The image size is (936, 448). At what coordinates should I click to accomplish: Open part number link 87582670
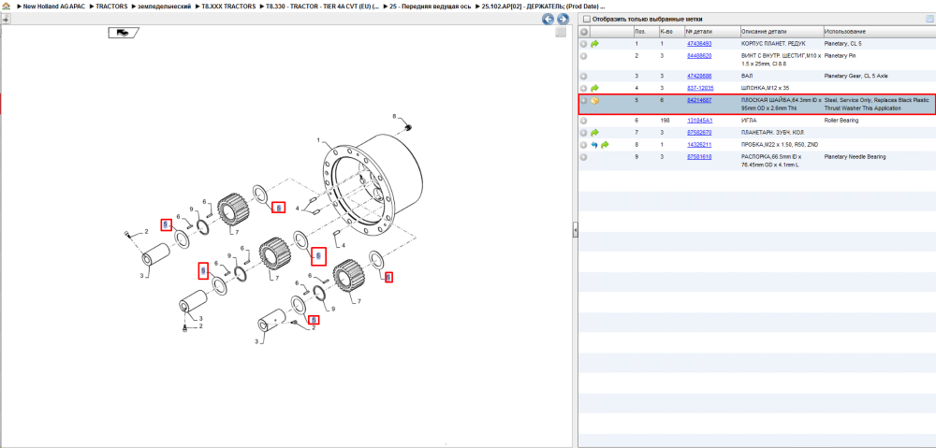699,133
